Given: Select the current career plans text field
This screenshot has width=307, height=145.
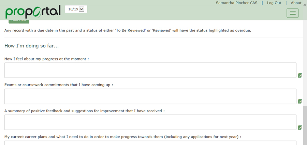Looking at the screenshot, I should [x=150, y=143].
